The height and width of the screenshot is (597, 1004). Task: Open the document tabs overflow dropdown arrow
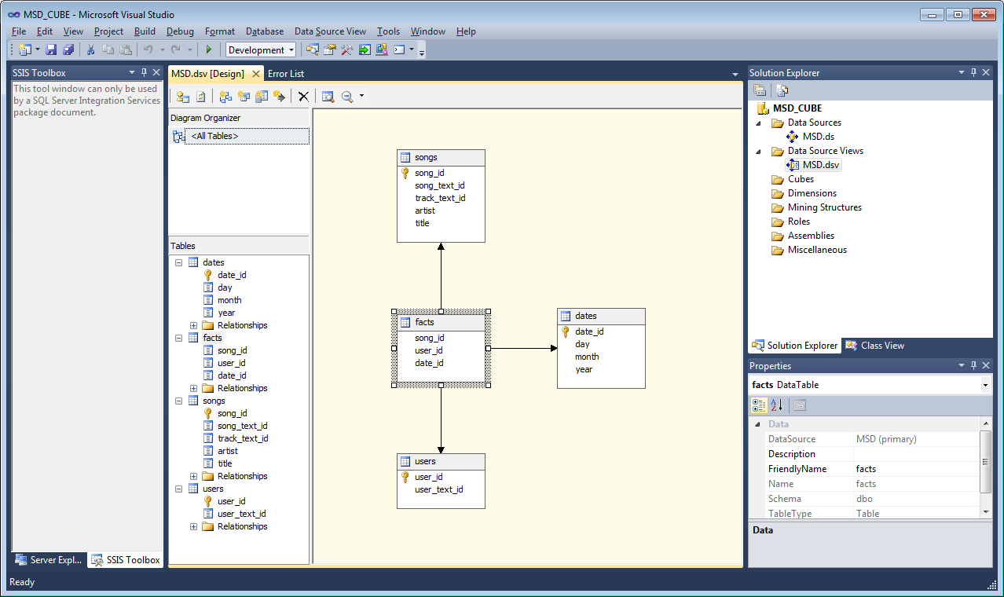(x=735, y=74)
